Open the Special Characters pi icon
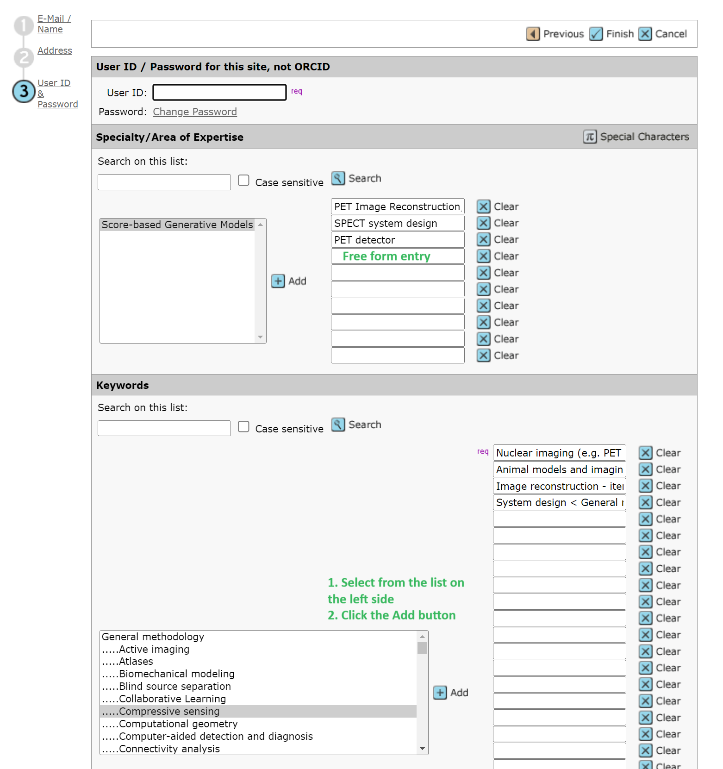 click(590, 137)
